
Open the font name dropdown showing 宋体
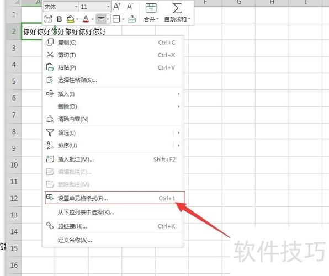tap(60, 7)
